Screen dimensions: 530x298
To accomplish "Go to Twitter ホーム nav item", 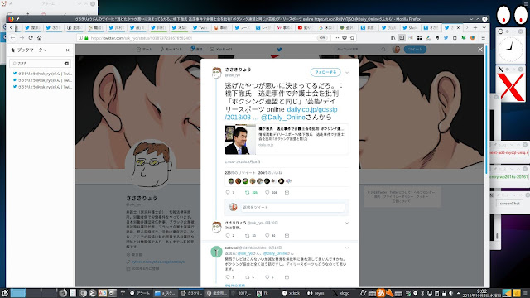I will tap(144, 50).
